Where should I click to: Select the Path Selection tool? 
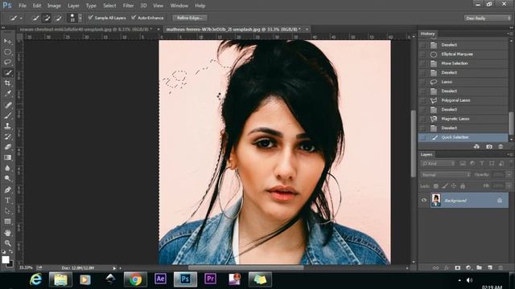tap(7, 210)
